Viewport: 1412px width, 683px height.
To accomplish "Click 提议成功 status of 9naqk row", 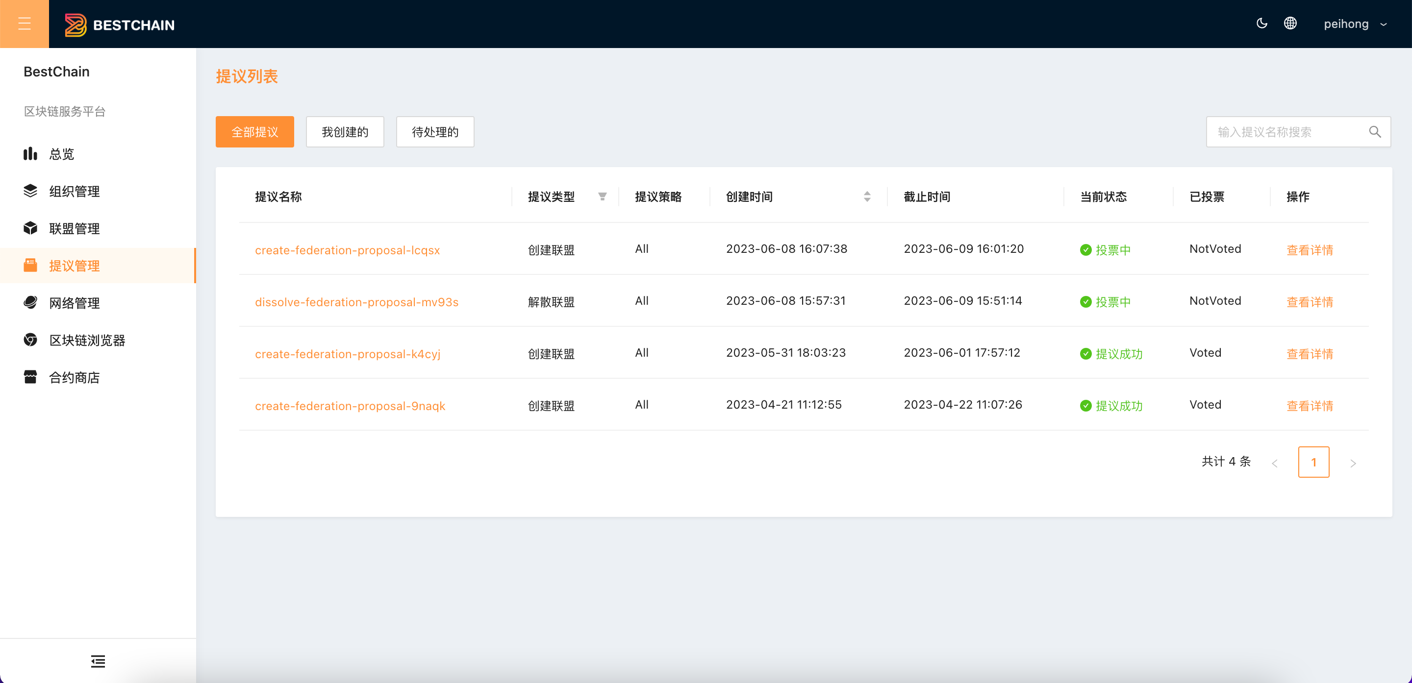I will [1111, 406].
